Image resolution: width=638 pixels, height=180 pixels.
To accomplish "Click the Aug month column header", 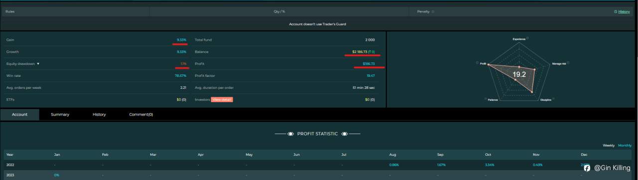I will [x=392, y=155].
